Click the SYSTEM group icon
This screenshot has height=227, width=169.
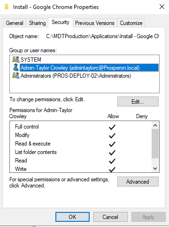pyautogui.click(x=16, y=59)
